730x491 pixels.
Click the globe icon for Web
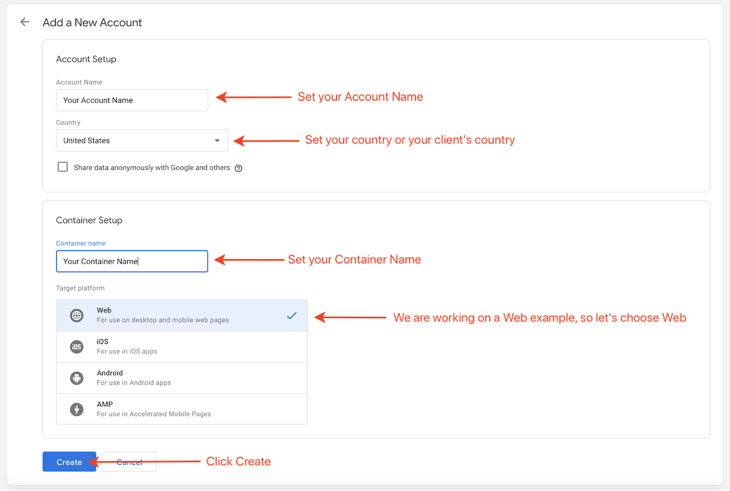coord(77,315)
